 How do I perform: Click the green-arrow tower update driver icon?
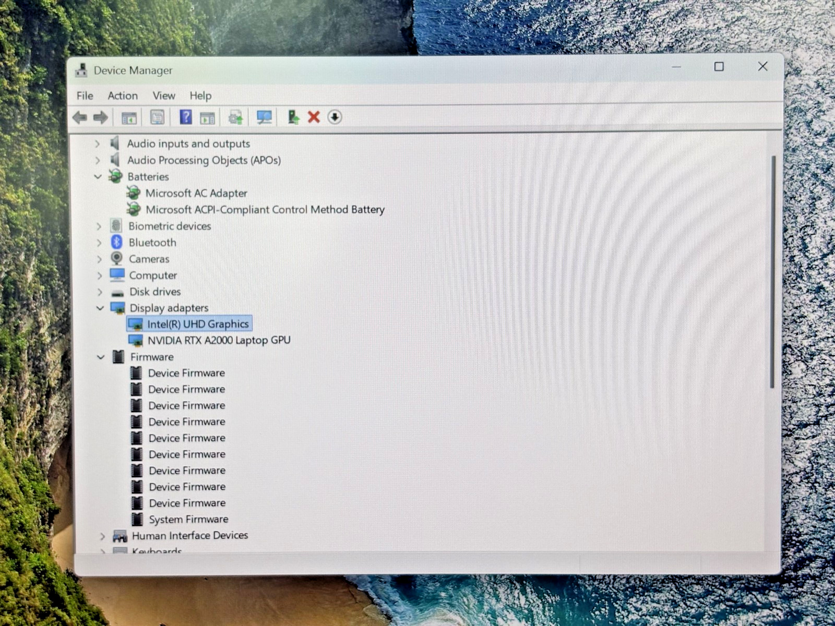pyautogui.click(x=293, y=117)
